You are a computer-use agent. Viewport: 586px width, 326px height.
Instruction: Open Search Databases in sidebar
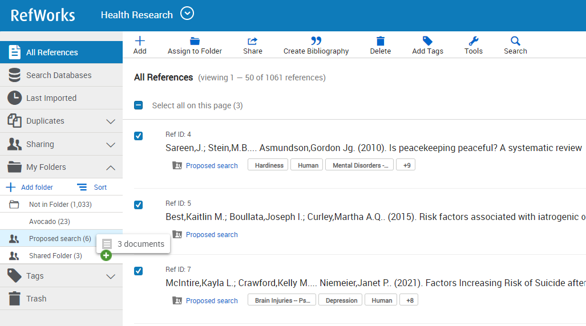[61, 75]
